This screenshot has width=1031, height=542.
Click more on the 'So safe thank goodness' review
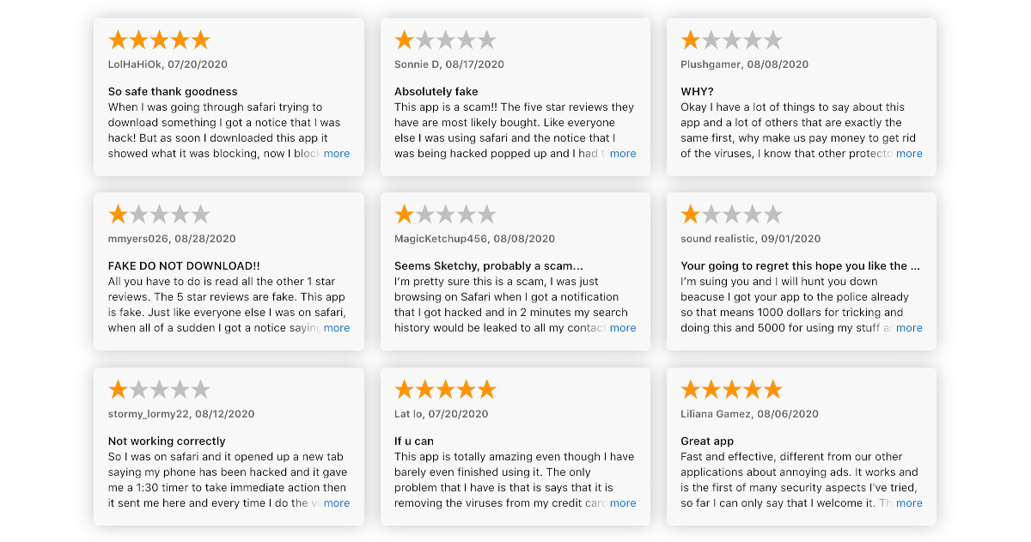coord(337,153)
